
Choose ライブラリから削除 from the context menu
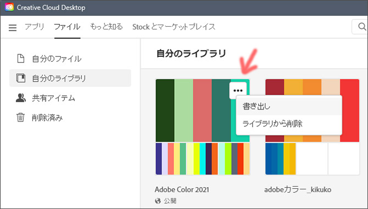click(289, 124)
